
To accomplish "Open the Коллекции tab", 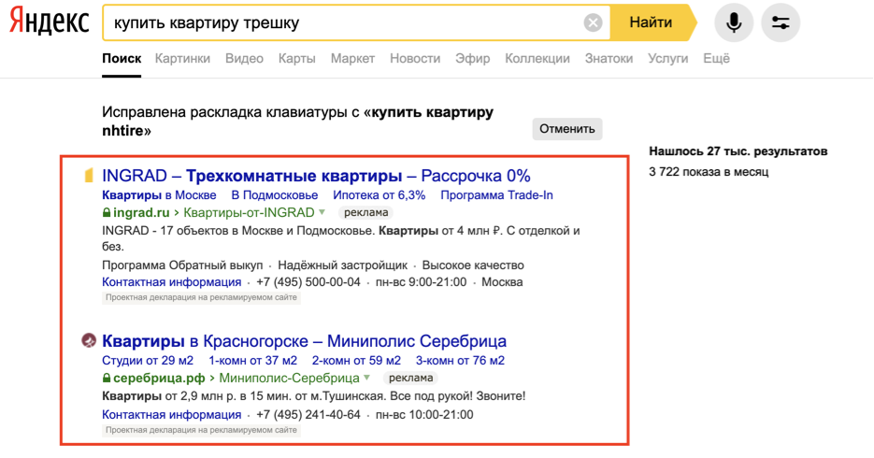I will click(537, 59).
